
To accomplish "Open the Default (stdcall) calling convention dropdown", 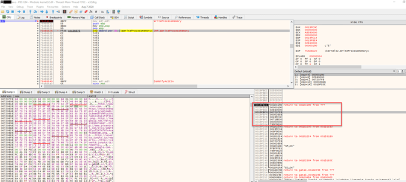I will pos(345,71).
